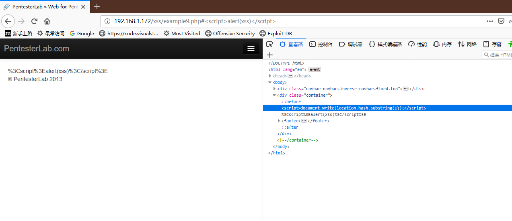Open the Google bookmark
Viewport: 512px width, 221px height.
82,33
